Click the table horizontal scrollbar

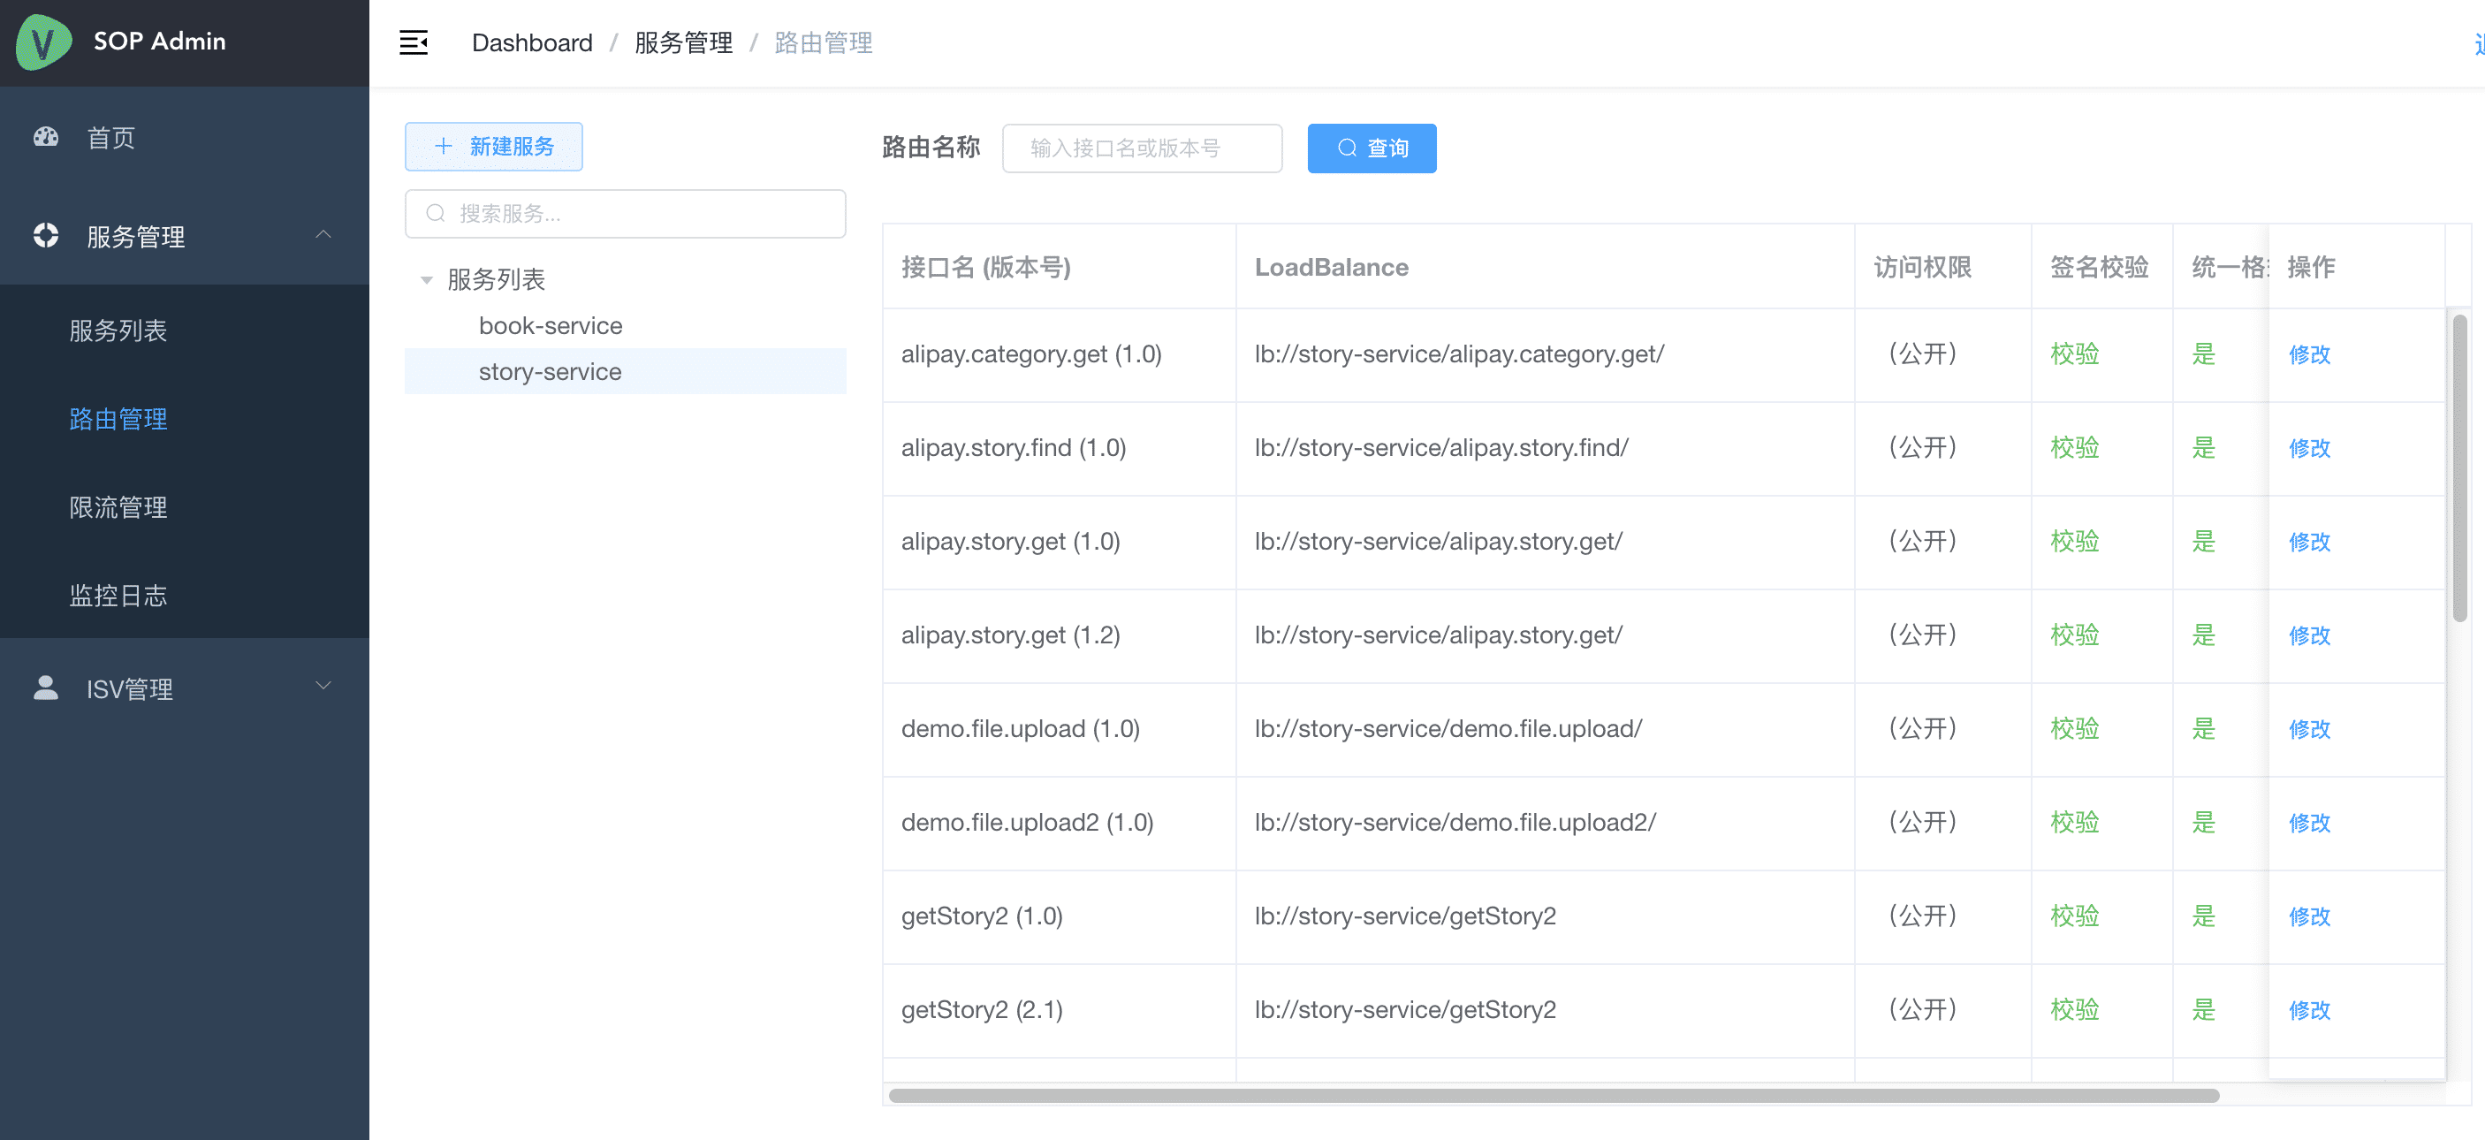tap(1554, 1096)
